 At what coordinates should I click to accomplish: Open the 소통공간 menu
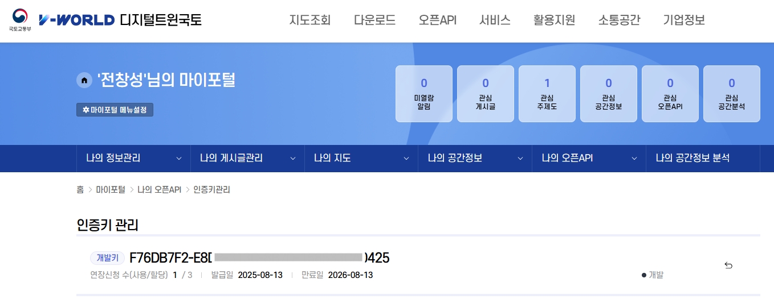(620, 20)
